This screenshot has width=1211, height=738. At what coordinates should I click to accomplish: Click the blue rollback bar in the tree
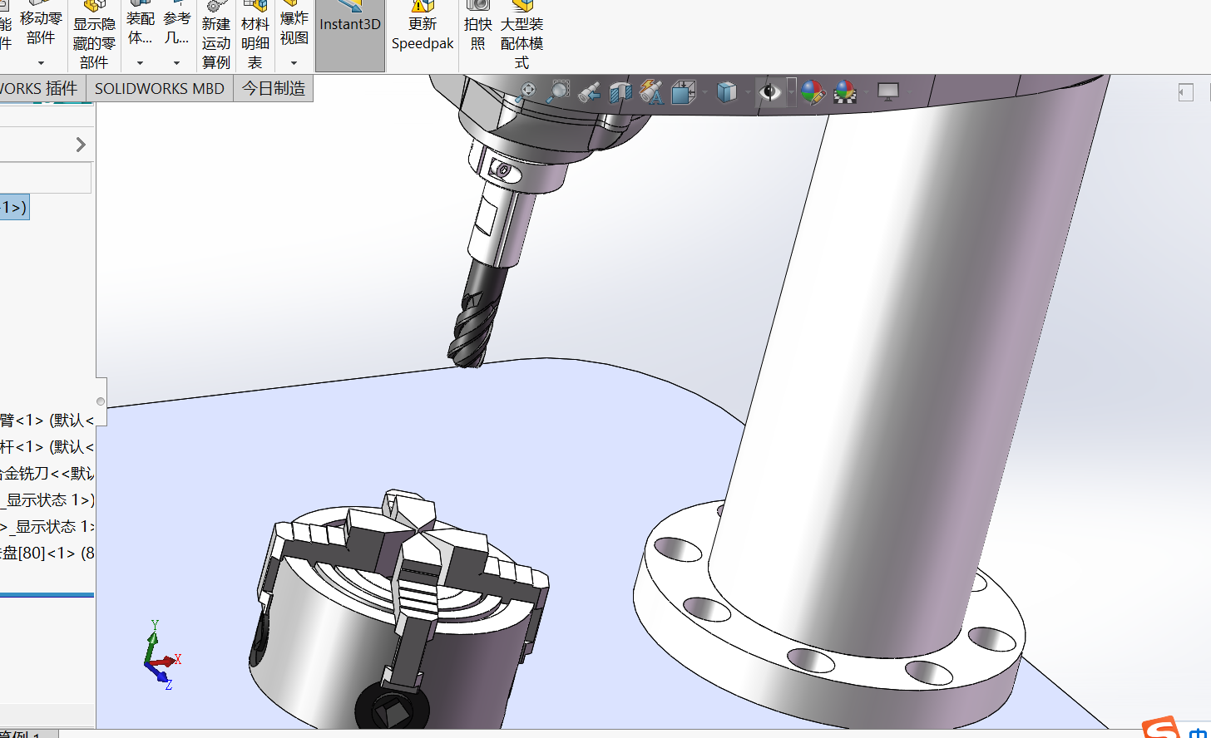click(x=47, y=595)
